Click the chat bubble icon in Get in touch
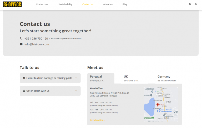The width and height of the screenshot is (202, 128). (24, 91)
